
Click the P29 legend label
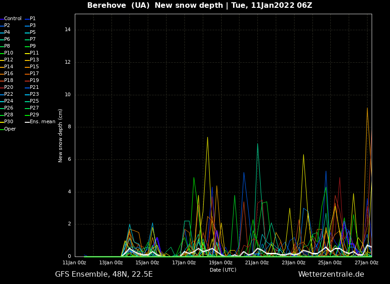pos(34,115)
